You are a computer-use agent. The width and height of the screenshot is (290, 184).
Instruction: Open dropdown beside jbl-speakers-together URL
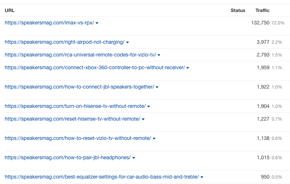click(157, 87)
